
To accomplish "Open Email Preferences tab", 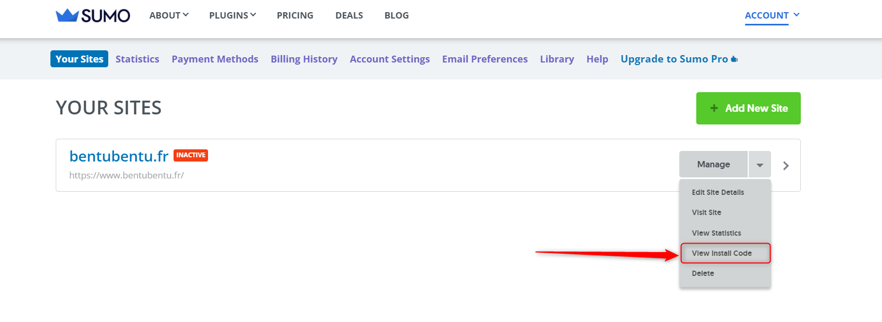I will [x=485, y=59].
